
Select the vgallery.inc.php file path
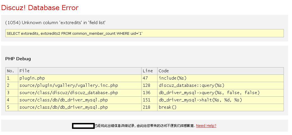69,85
